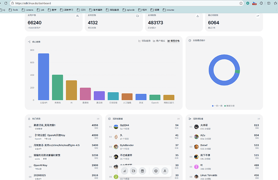Click the trend icon heading the bar chart panel
The height and width of the screenshot is (180, 278).
[29, 42]
